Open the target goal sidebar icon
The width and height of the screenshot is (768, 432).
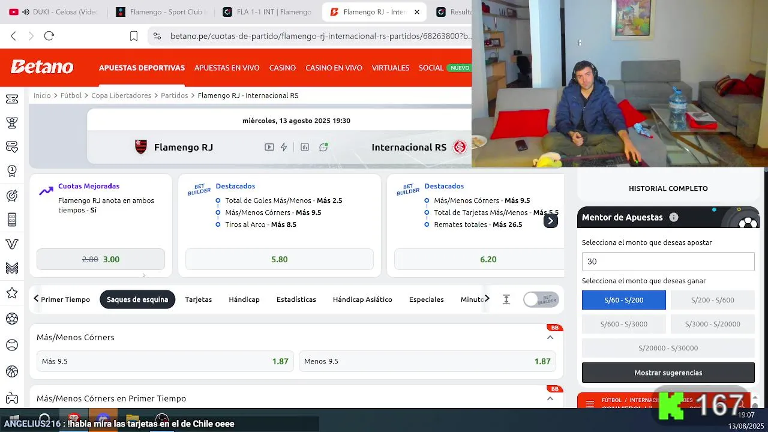coord(12,196)
